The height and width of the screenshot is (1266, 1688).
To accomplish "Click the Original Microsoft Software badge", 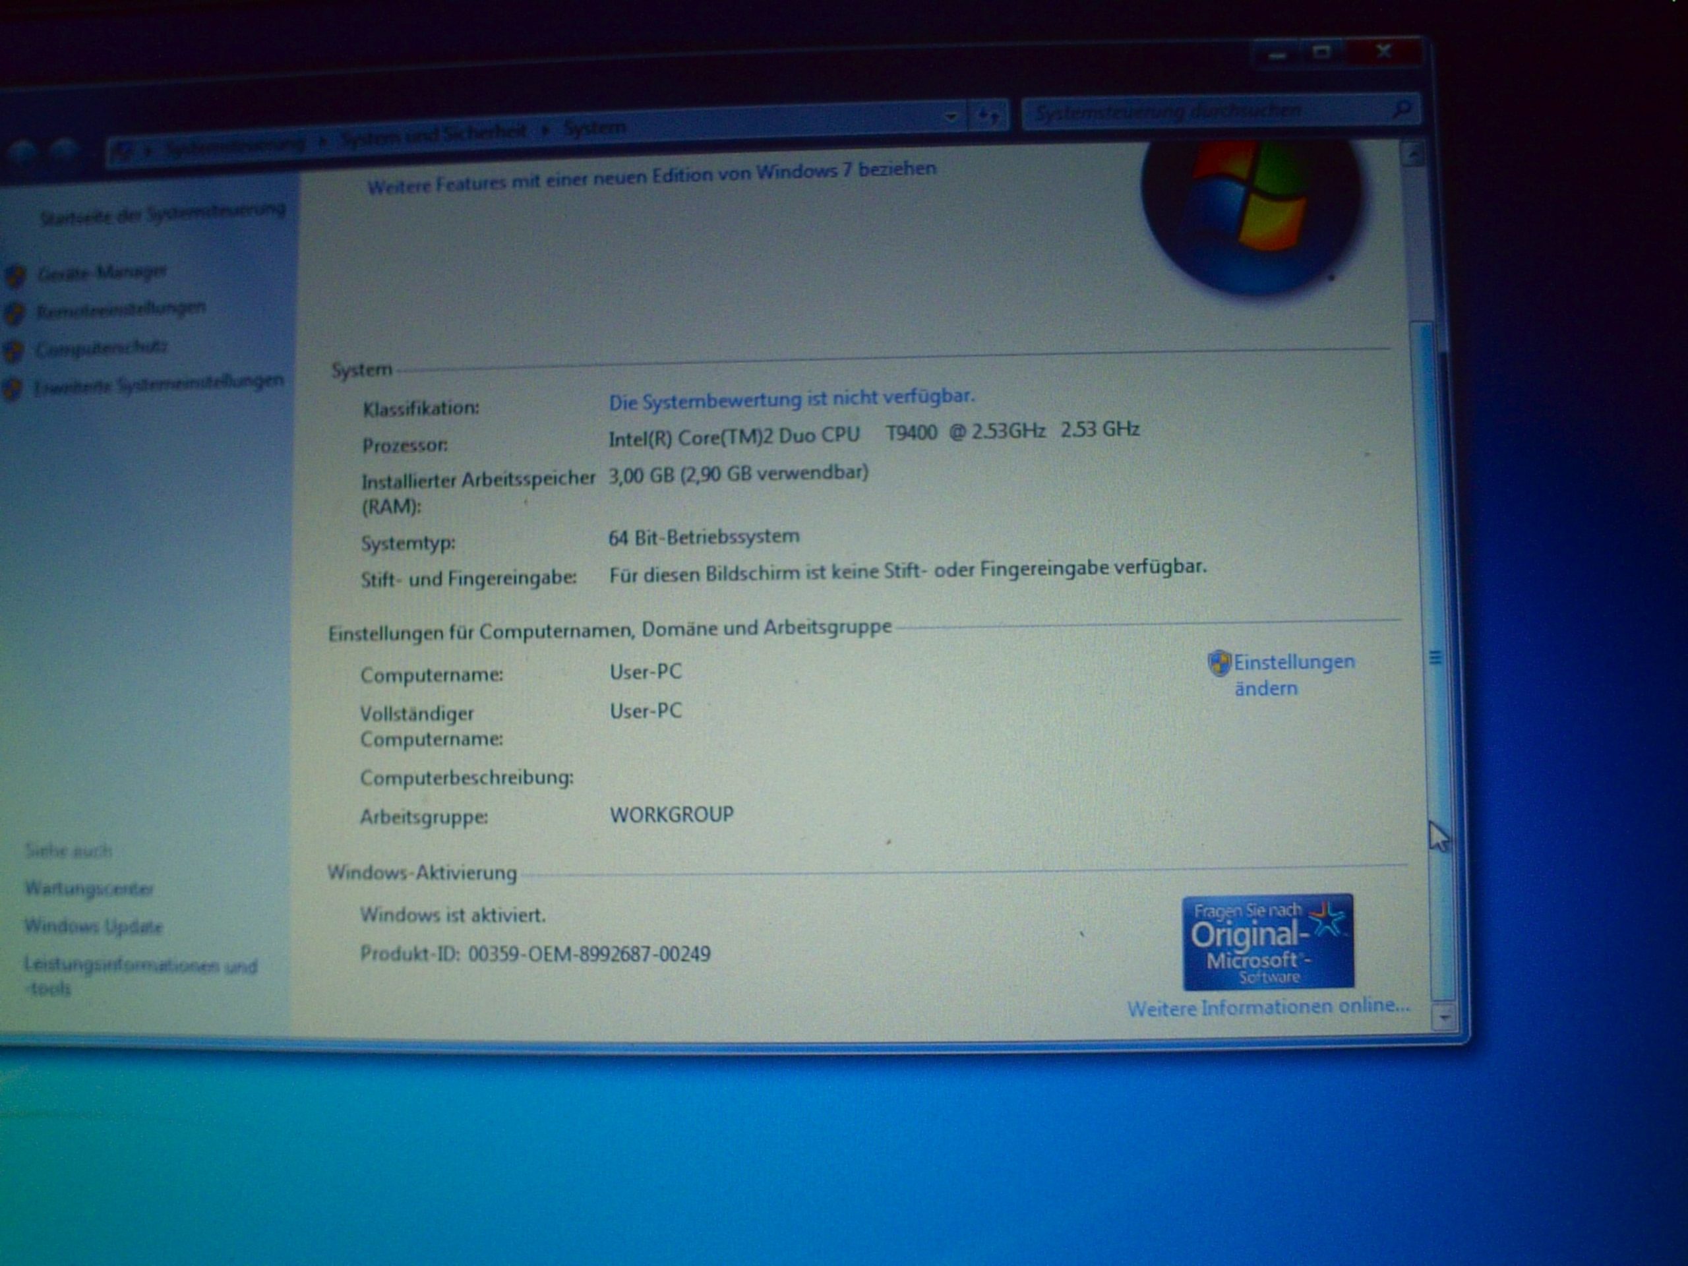I will (1268, 942).
